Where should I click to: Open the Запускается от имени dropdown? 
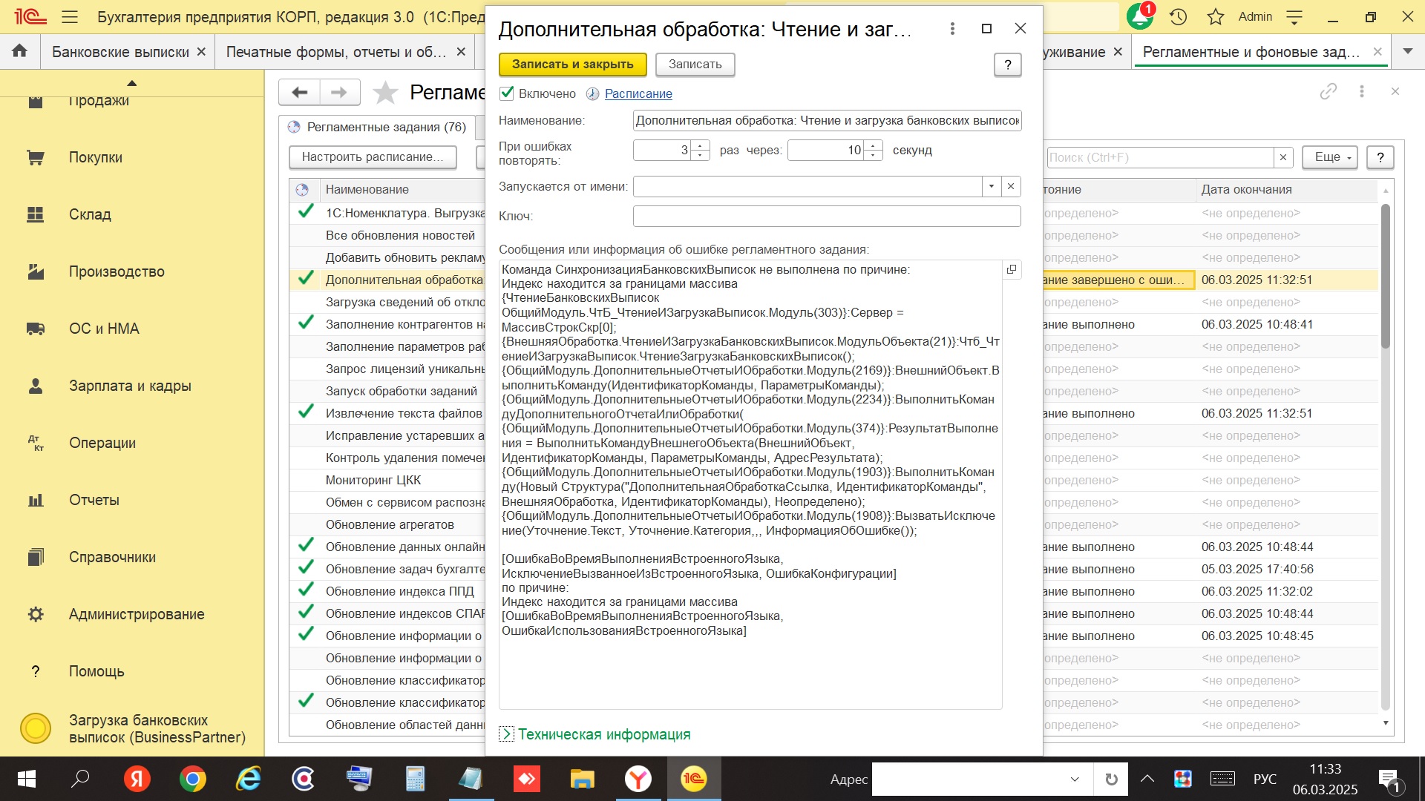(x=992, y=186)
